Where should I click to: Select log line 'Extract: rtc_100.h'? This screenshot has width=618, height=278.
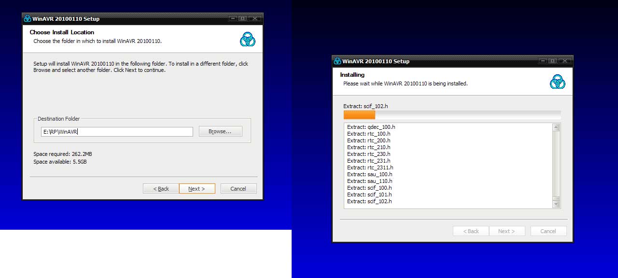coord(369,134)
